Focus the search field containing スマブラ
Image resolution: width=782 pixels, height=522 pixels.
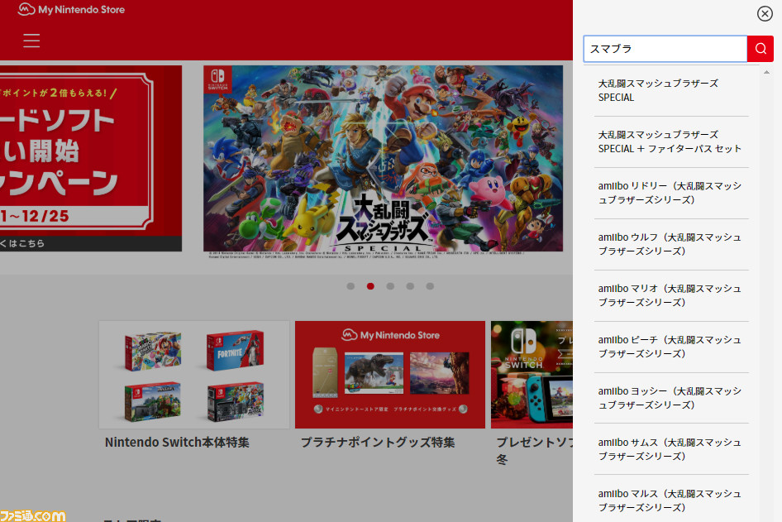[x=665, y=49]
